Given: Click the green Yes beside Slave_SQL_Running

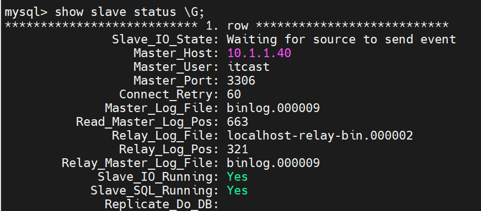Looking at the screenshot, I should 237,191.
